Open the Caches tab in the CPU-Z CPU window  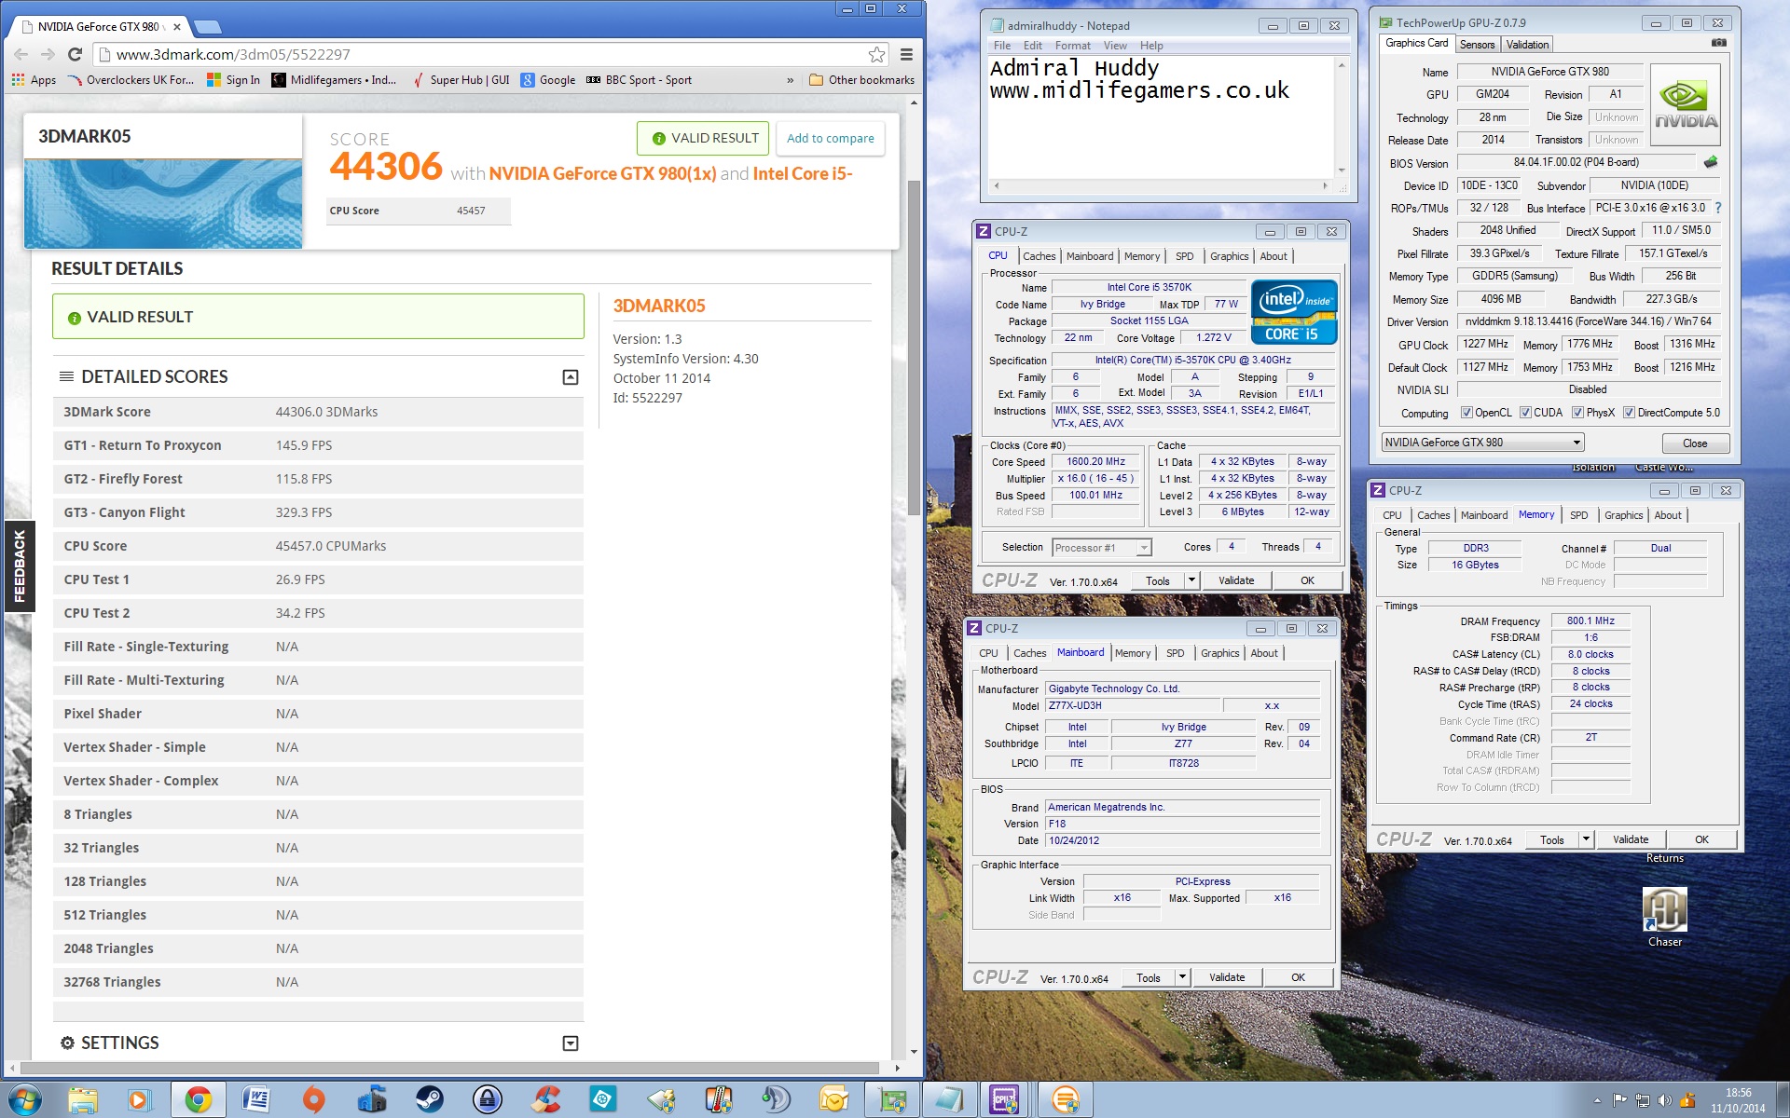[x=1039, y=256]
